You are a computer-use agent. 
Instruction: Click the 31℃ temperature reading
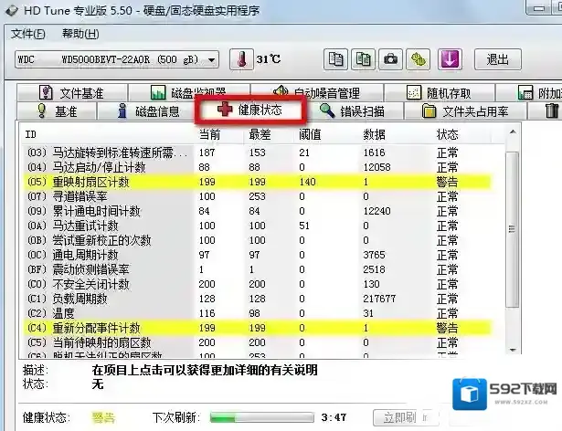(269, 59)
